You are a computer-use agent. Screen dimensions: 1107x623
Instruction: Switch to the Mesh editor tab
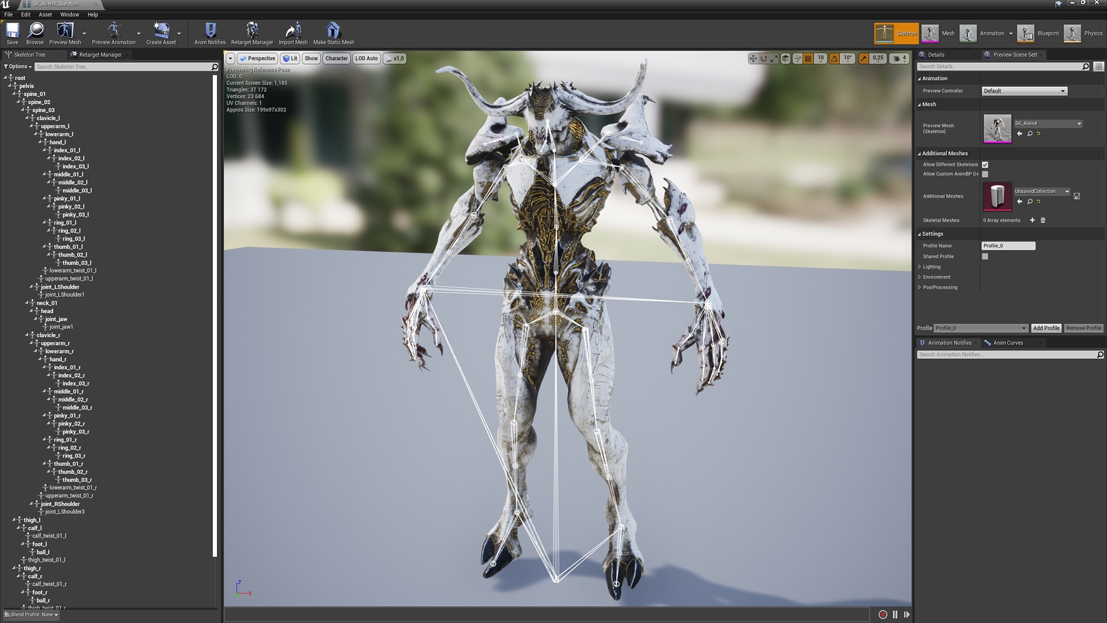(x=940, y=33)
